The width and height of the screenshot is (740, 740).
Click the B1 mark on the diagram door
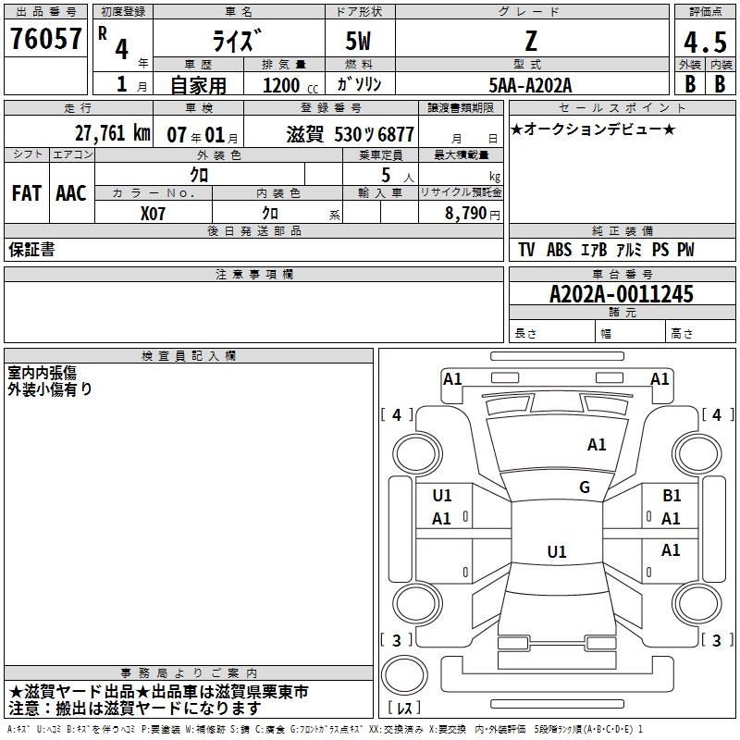pyautogui.click(x=672, y=496)
